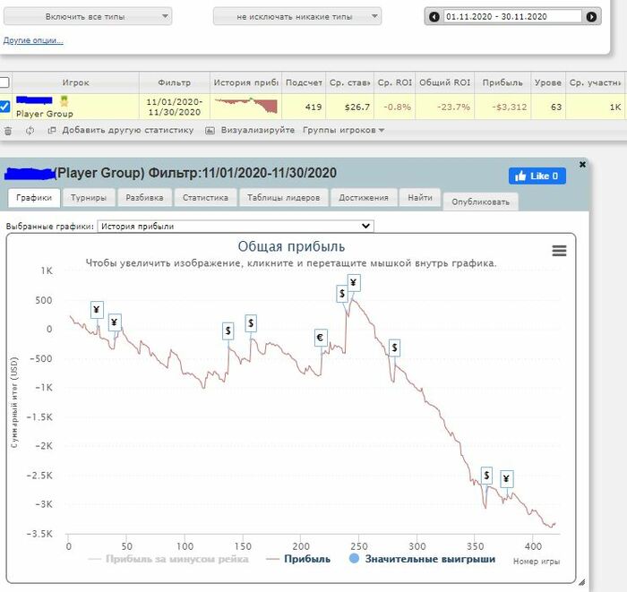627x592 pixels.
Task: Open the 'Достижения' tab
Action: coord(364,198)
